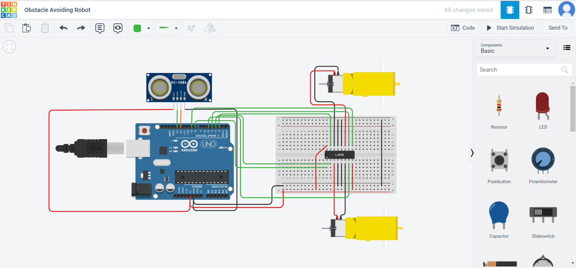Collapse the components panel
576x268 pixels.
(472, 153)
